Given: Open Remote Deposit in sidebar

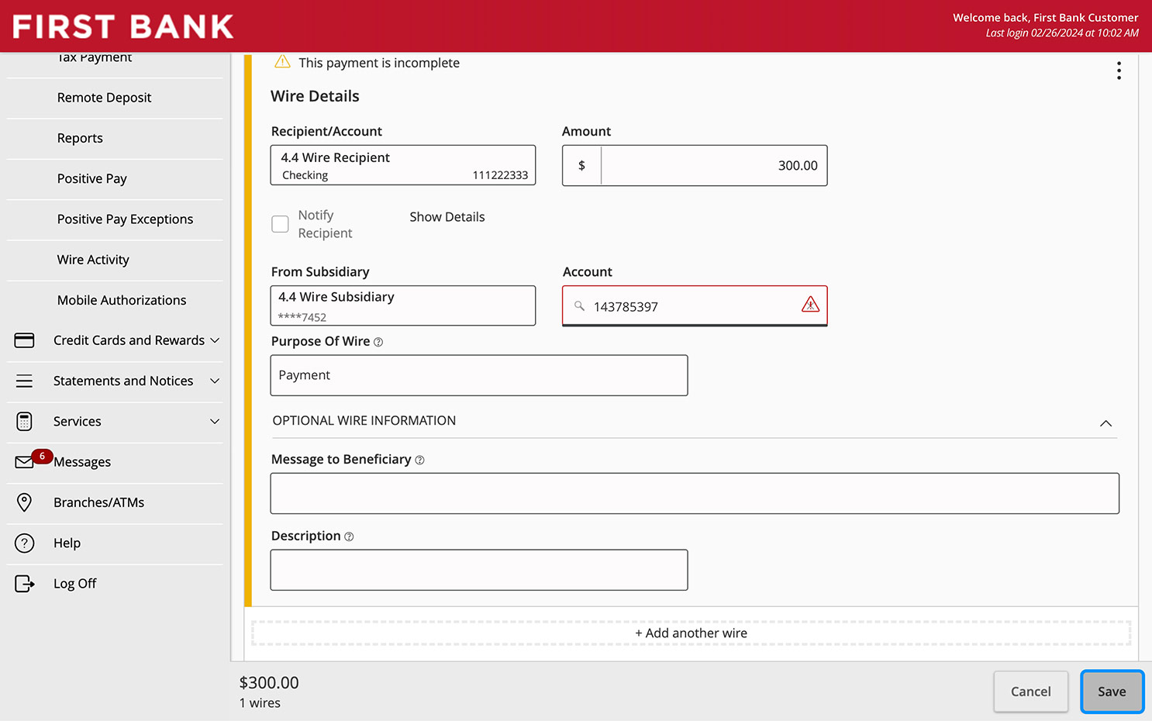Looking at the screenshot, I should pyautogui.click(x=104, y=98).
